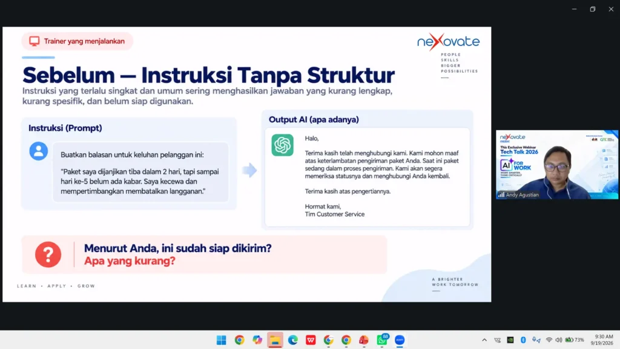Click the "Output AI (apa adanya)" title

click(x=314, y=119)
